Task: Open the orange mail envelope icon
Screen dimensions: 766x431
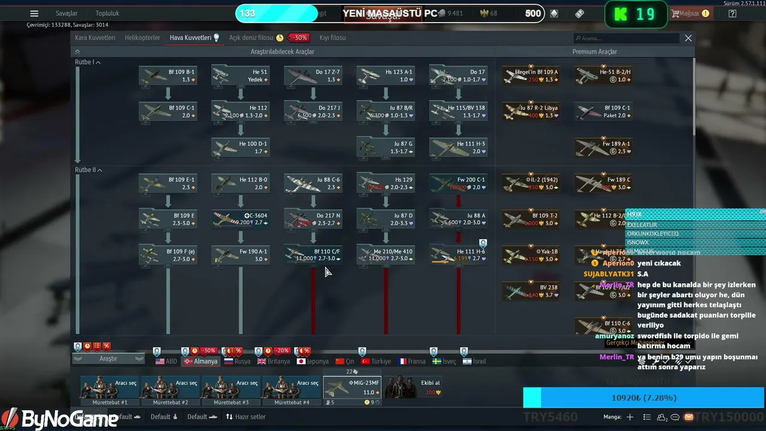Action: coord(689,417)
